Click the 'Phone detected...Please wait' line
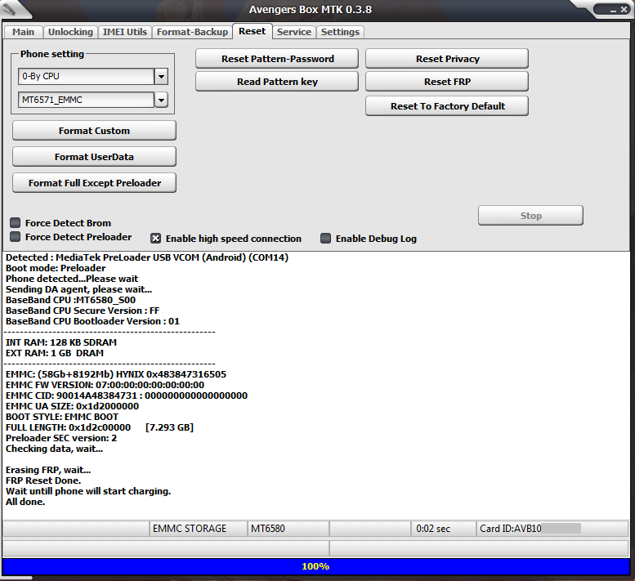The height and width of the screenshot is (581, 635). tap(72, 279)
